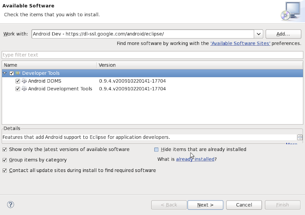Viewport: 305px width, 215px height.
Task: Toggle Contact all update sites option
Action: click(5, 170)
